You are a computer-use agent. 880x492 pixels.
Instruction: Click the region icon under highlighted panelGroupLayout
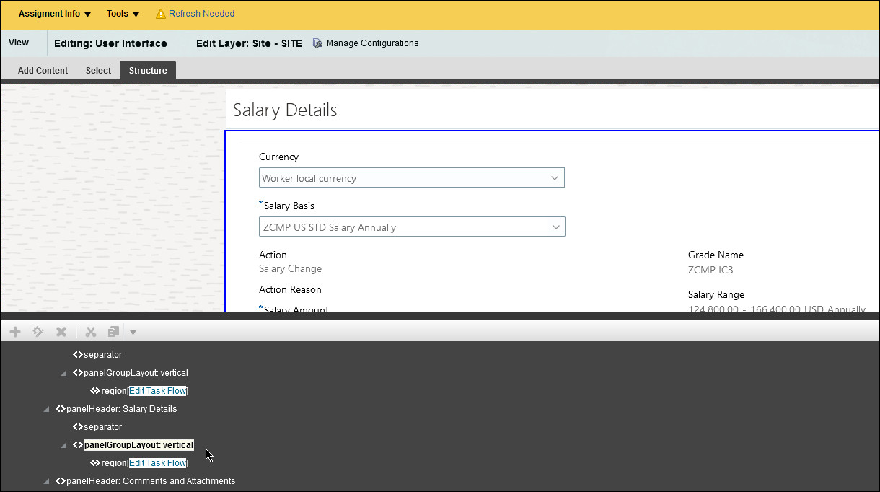pyautogui.click(x=95, y=463)
